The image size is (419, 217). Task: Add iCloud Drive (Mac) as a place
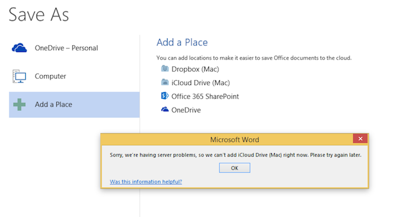coord(201,82)
